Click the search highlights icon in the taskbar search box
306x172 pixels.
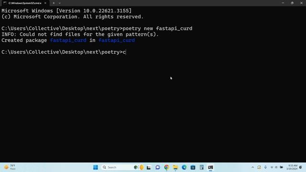point(139,167)
